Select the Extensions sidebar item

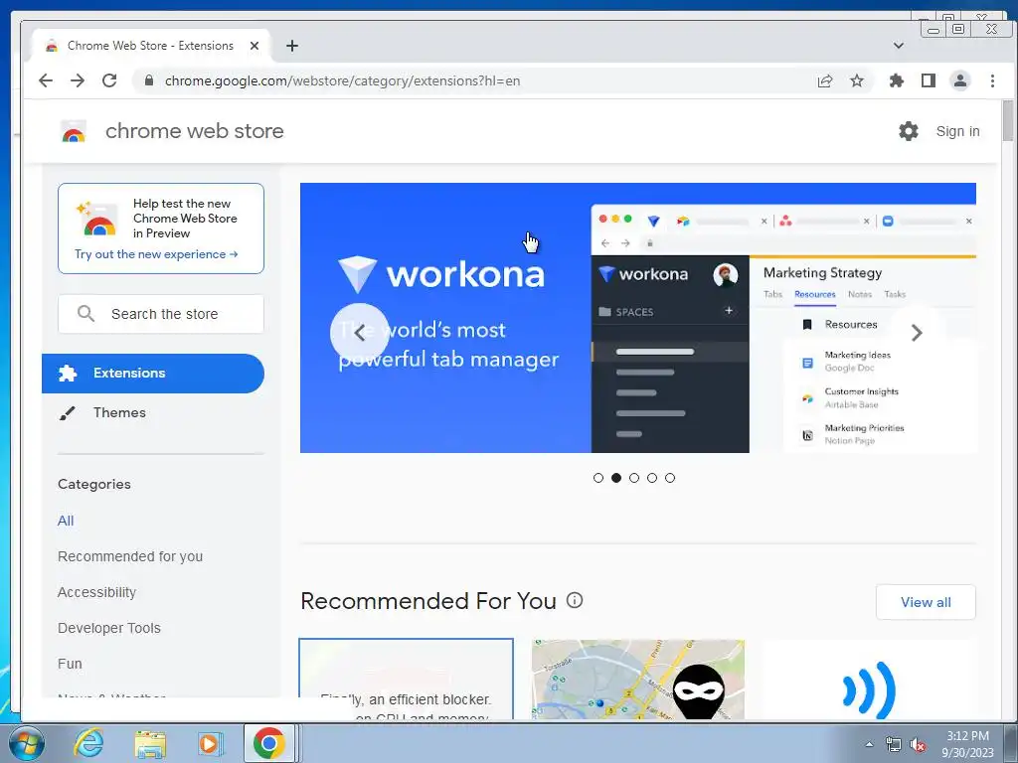(x=153, y=374)
